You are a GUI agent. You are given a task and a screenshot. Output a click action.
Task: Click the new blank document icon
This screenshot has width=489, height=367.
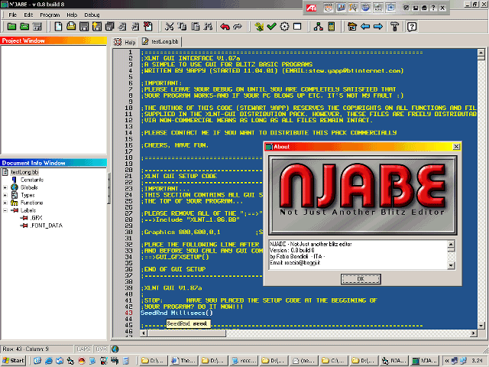pos(58,27)
